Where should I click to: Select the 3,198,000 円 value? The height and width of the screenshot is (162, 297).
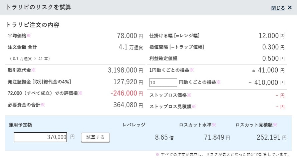[x=125, y=70]
